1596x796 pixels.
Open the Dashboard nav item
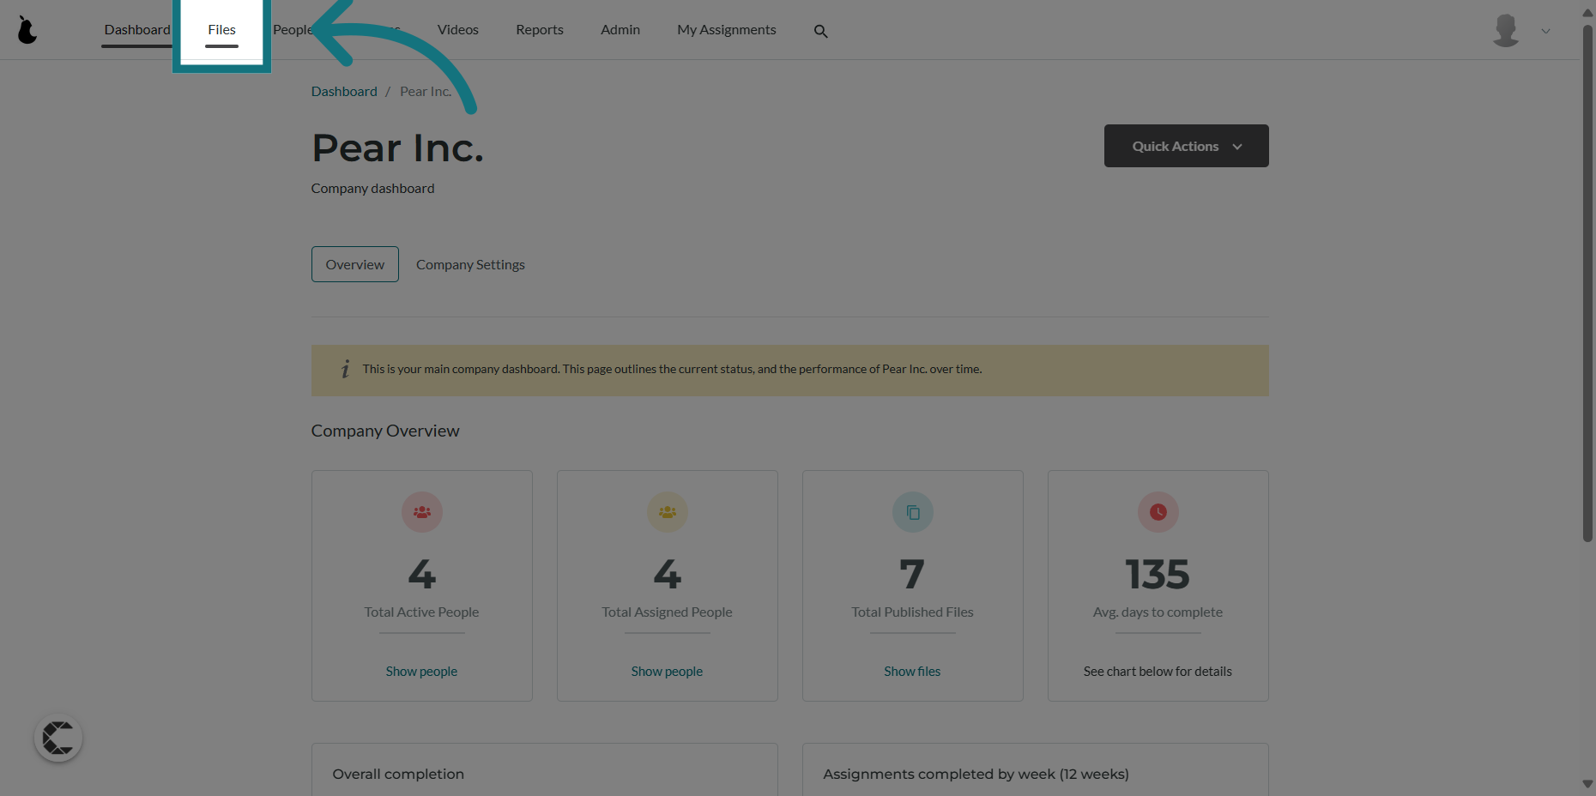(137, 30)
